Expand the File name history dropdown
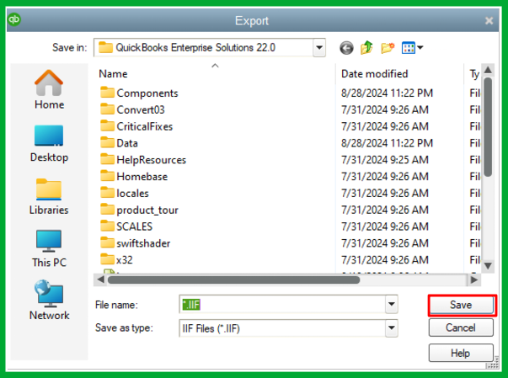 pyautogui.click(x=392, y=304)
